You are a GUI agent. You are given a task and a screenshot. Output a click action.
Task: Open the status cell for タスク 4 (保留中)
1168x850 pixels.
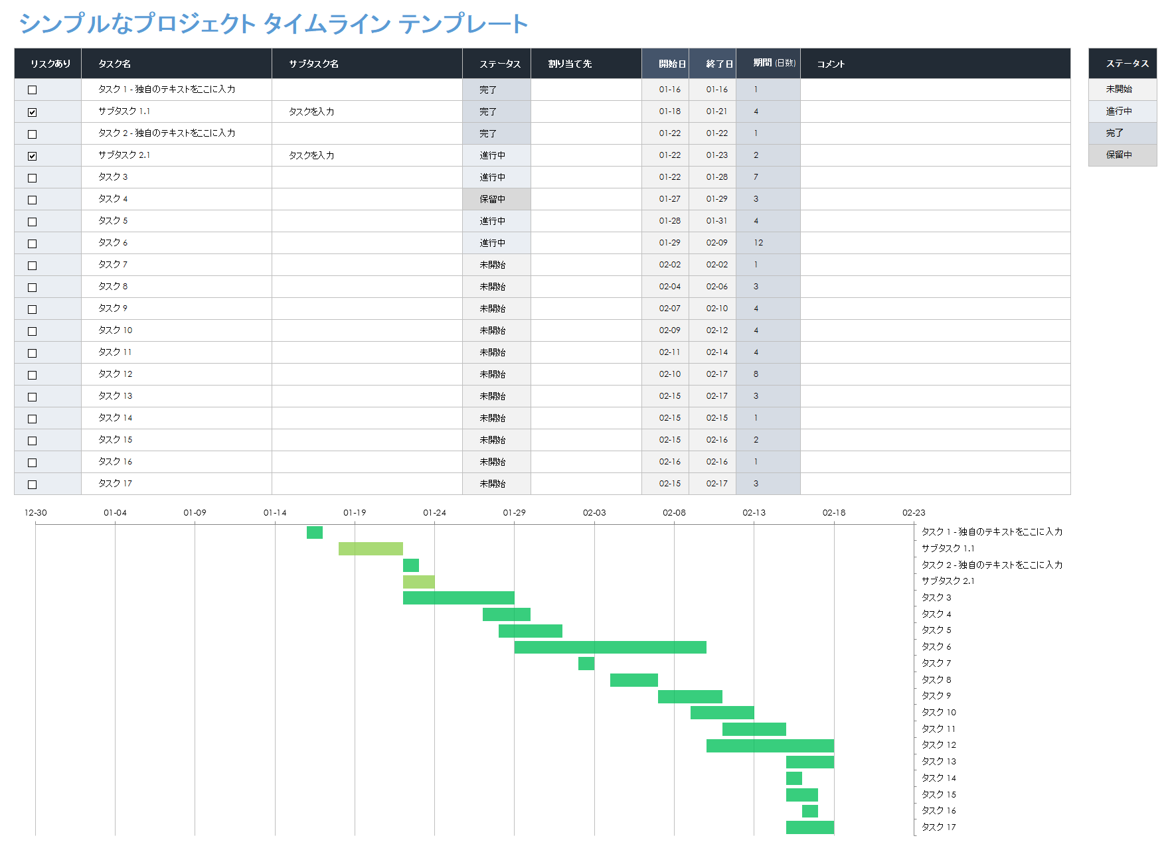click(497, 199)
